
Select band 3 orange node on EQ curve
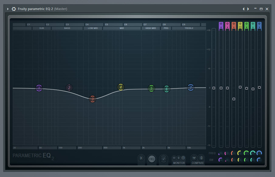[92, 99]
